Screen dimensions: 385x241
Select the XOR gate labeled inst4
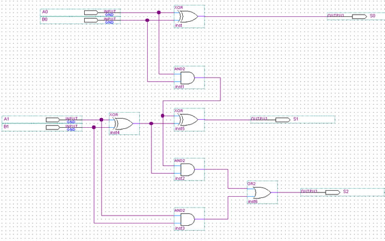[x=125, y=124]
